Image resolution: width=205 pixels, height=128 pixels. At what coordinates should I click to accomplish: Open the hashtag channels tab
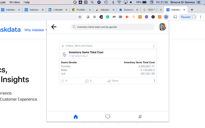(x=140, y=116)
